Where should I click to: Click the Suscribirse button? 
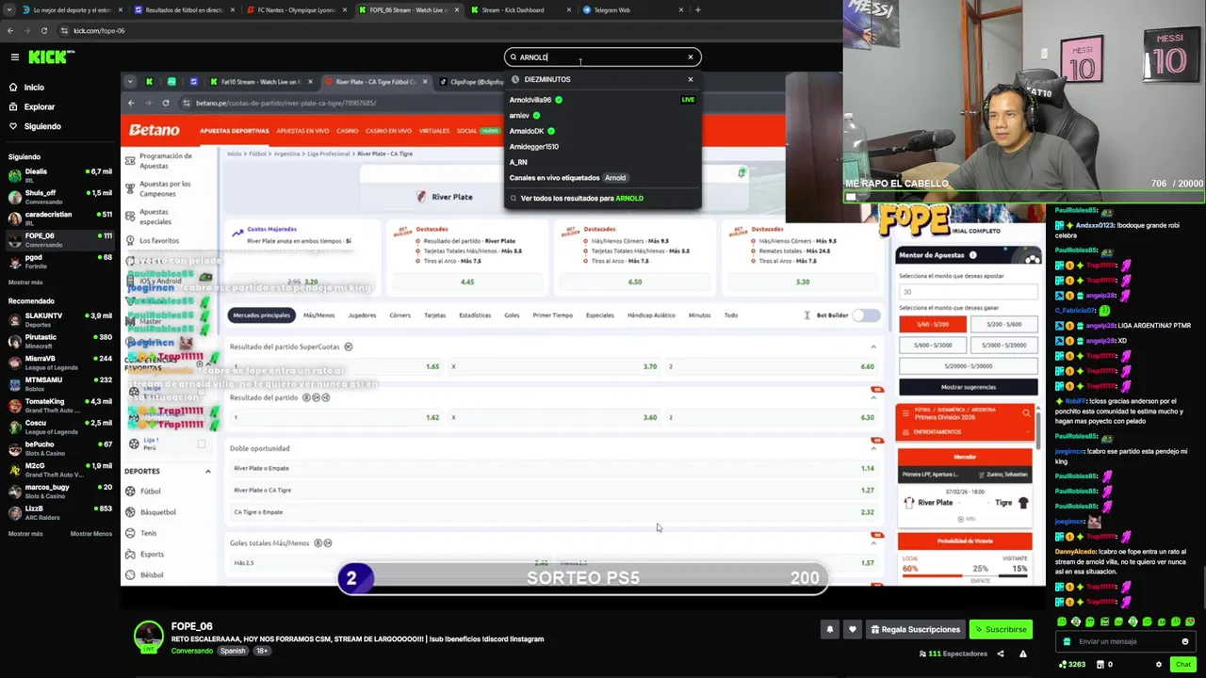click(1001, 629)
